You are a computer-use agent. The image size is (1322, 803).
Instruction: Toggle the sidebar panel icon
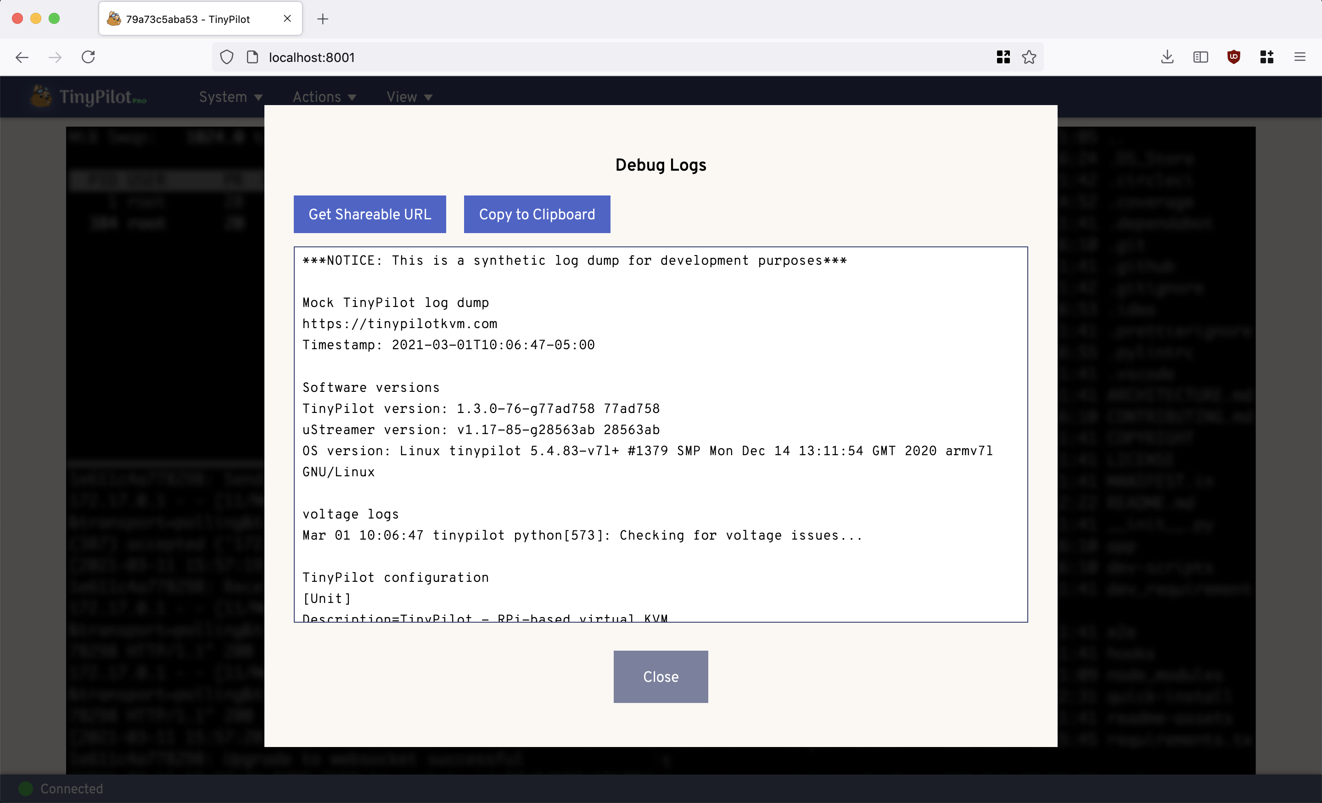click(x=1200, y=57)
